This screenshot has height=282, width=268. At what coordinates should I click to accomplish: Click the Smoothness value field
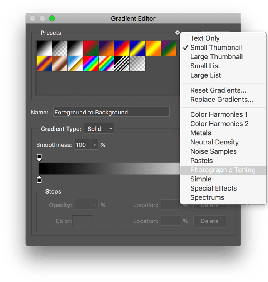tap(82, 144)
